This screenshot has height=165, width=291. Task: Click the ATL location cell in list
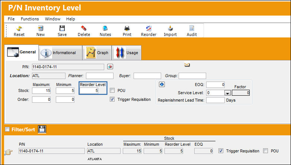104,151
